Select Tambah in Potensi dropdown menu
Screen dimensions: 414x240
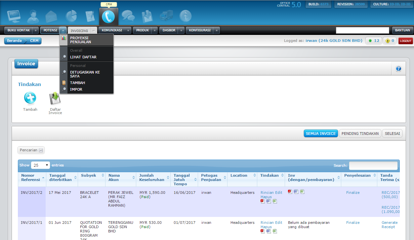coord(87,83)
